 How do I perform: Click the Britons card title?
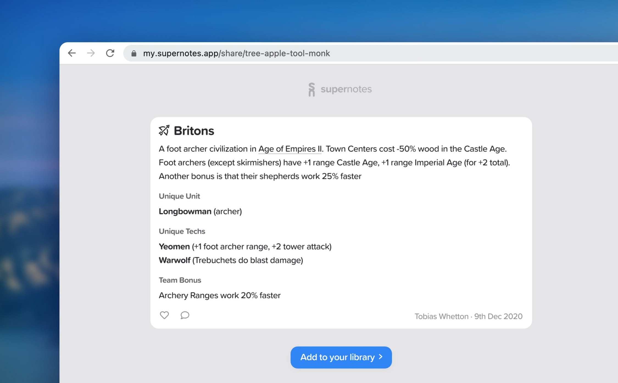194,131
